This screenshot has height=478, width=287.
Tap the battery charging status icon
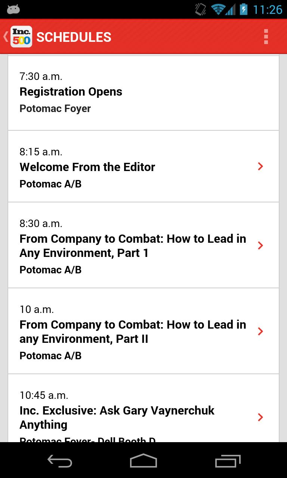coord(243,9)
